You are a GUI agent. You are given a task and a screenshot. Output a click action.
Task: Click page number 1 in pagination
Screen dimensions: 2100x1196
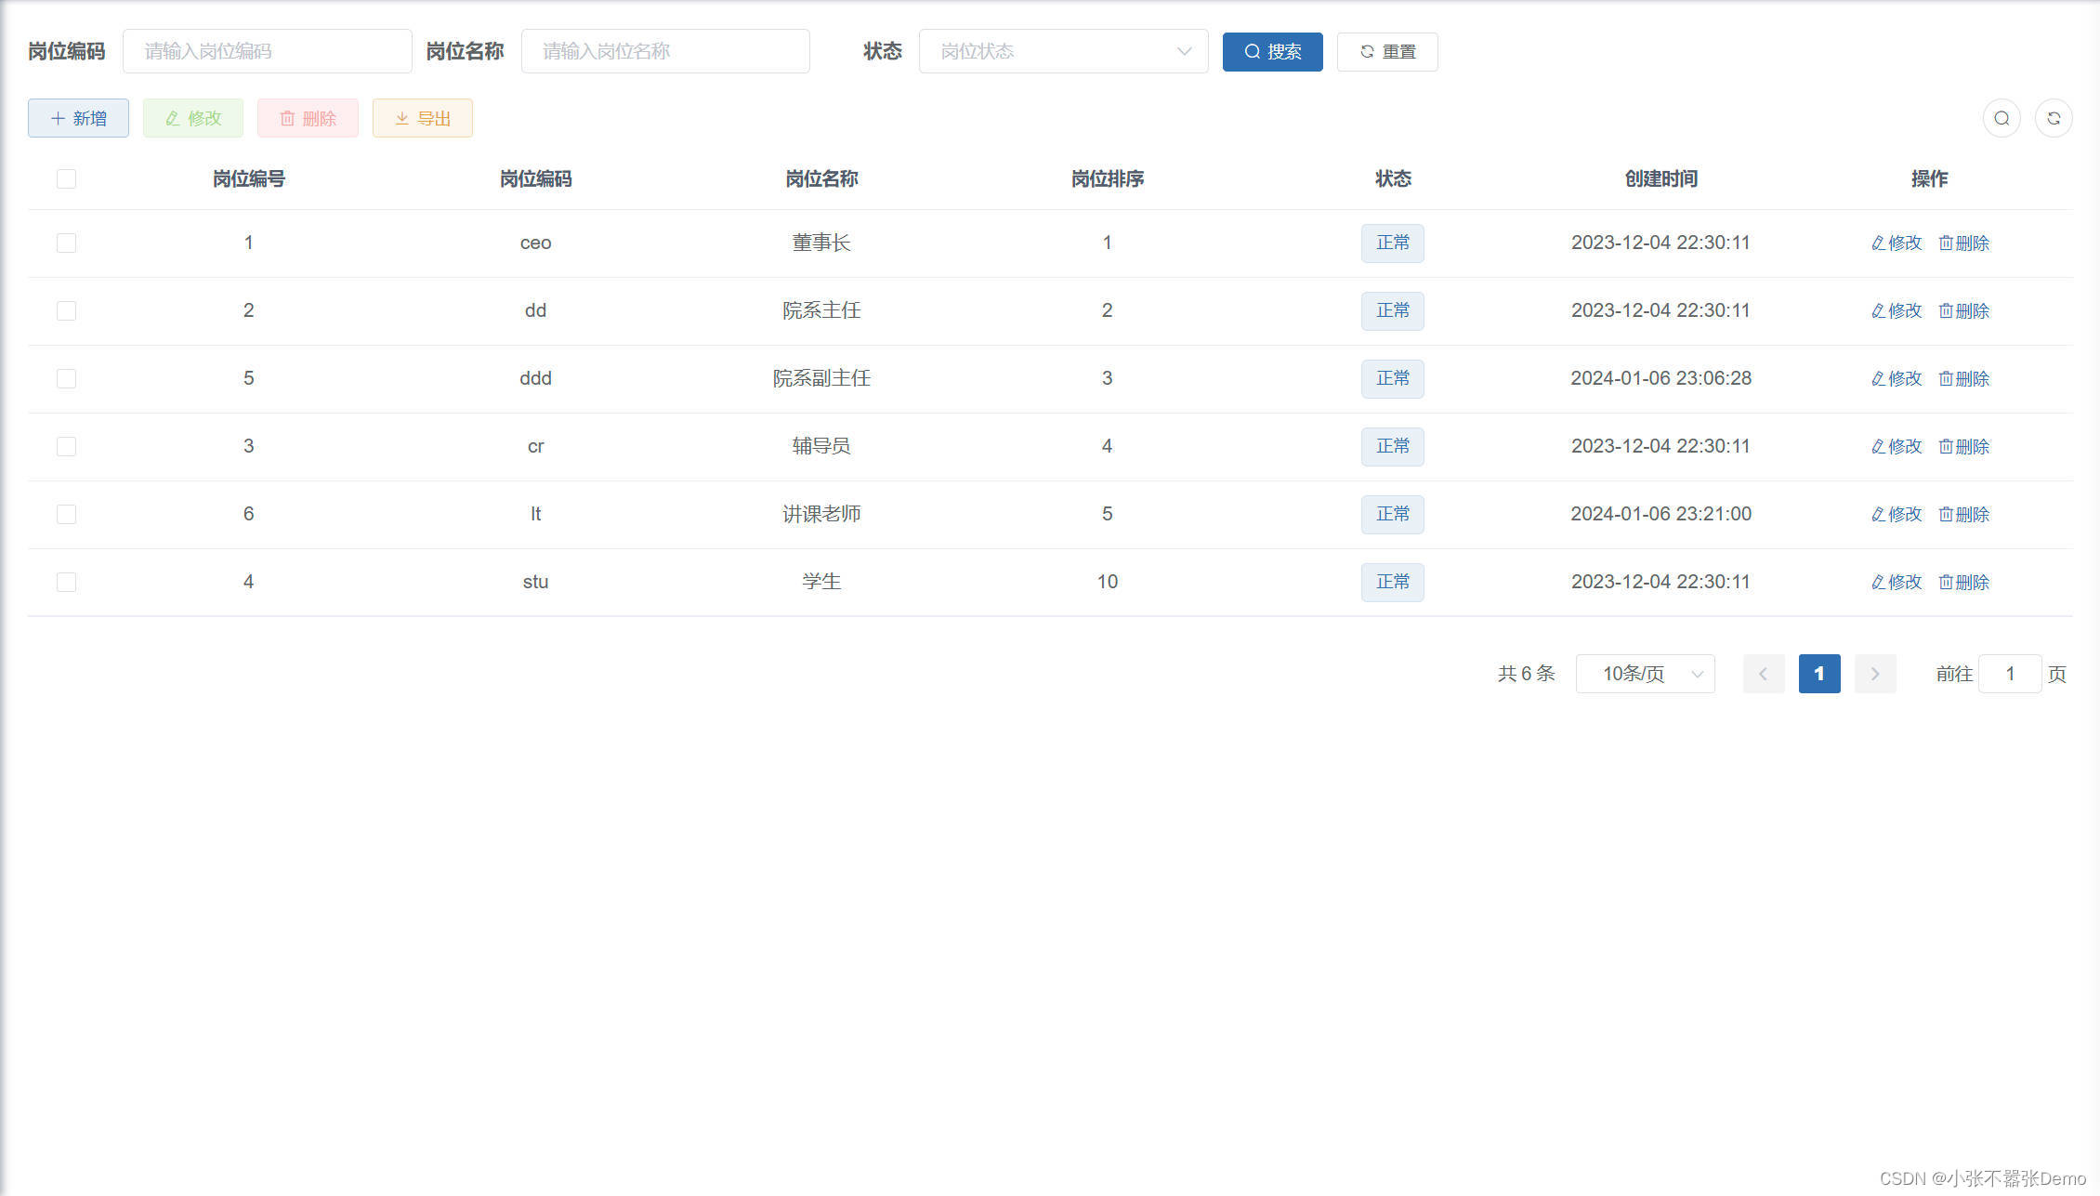point(1818,674)
